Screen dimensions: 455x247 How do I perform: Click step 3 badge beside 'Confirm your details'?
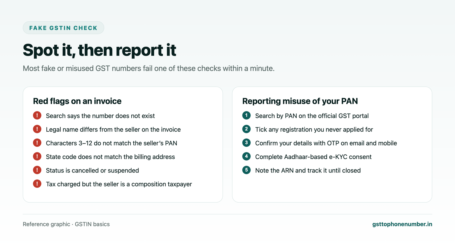[246, 143]
